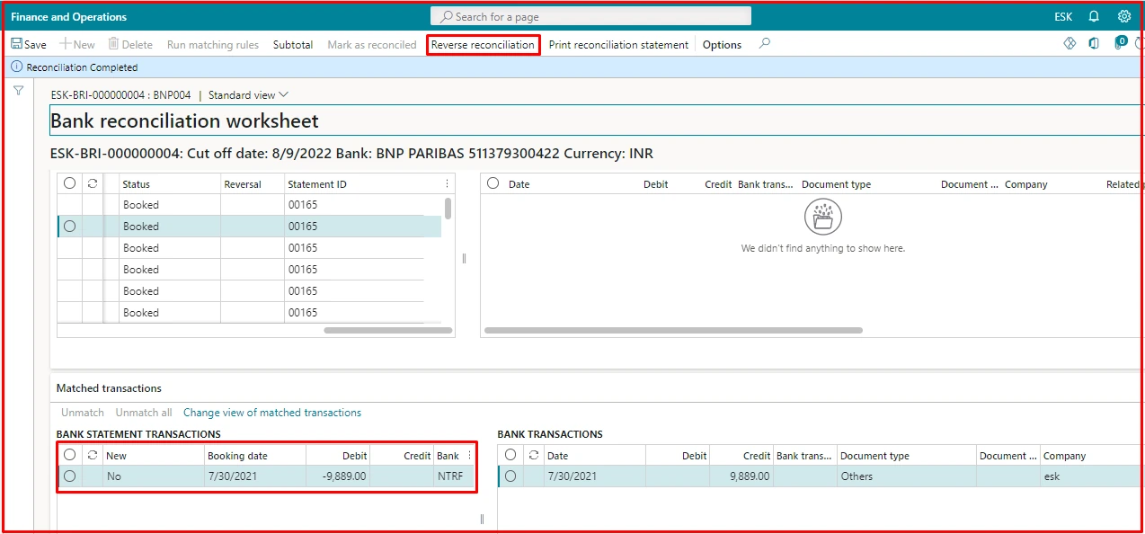Click the Delete trash button
Viewport: 1145px width, 534px height.
[130, 44]
